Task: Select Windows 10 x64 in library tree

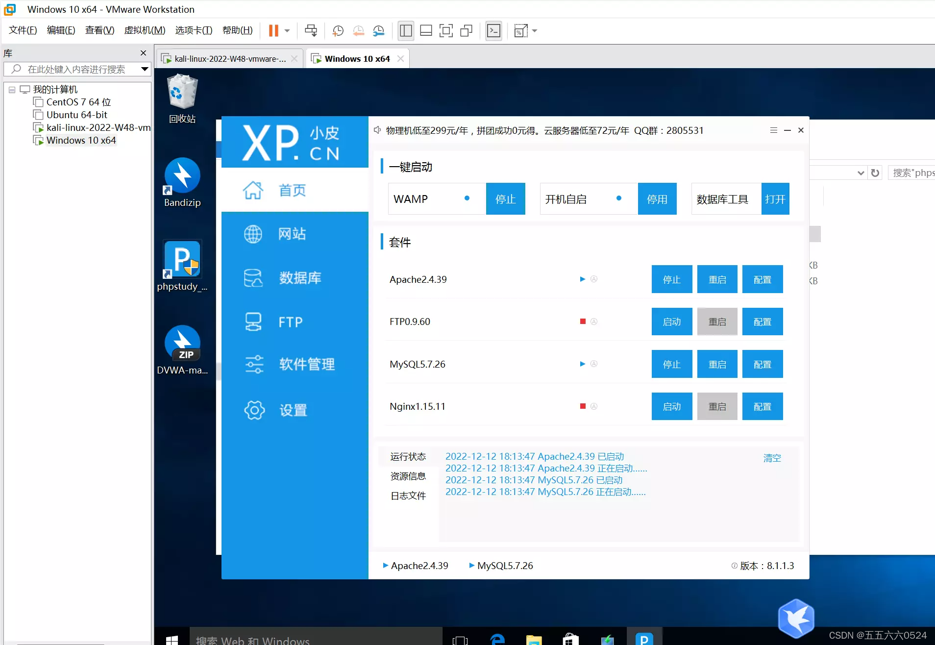Action: click(x=81, y=140)
